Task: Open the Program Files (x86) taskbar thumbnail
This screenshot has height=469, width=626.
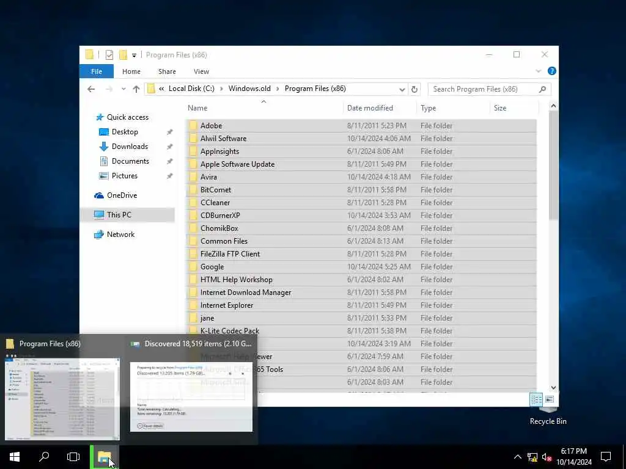Action: pyautogui.click(x=62, y=398)
